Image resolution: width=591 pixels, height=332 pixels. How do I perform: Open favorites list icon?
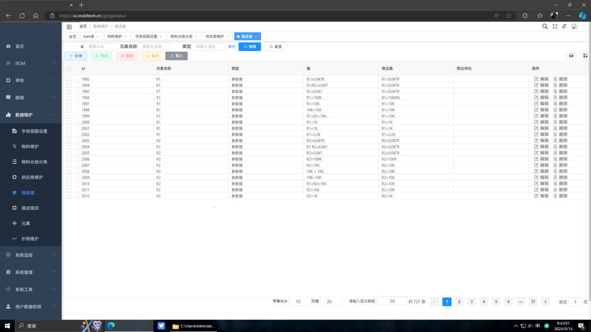point(540,15)
